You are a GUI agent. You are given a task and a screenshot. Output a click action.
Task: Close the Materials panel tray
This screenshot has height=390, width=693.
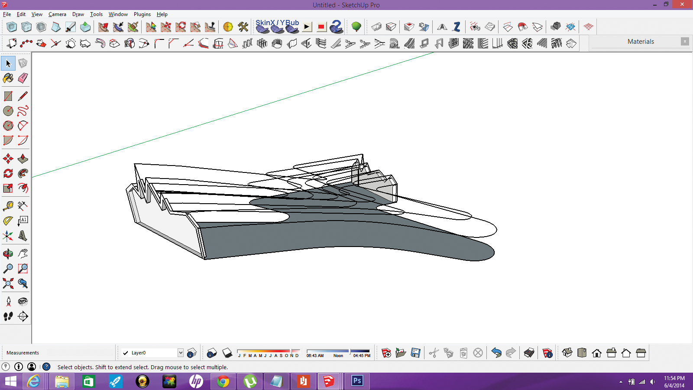685,42
